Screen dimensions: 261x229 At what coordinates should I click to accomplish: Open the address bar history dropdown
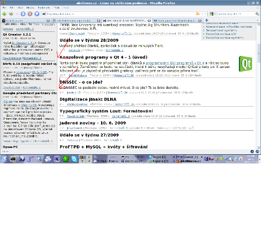(206, 14)
